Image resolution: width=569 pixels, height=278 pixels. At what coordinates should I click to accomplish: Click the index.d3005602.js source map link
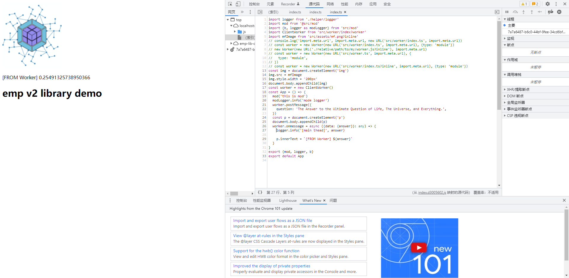[x=432, y=192]
